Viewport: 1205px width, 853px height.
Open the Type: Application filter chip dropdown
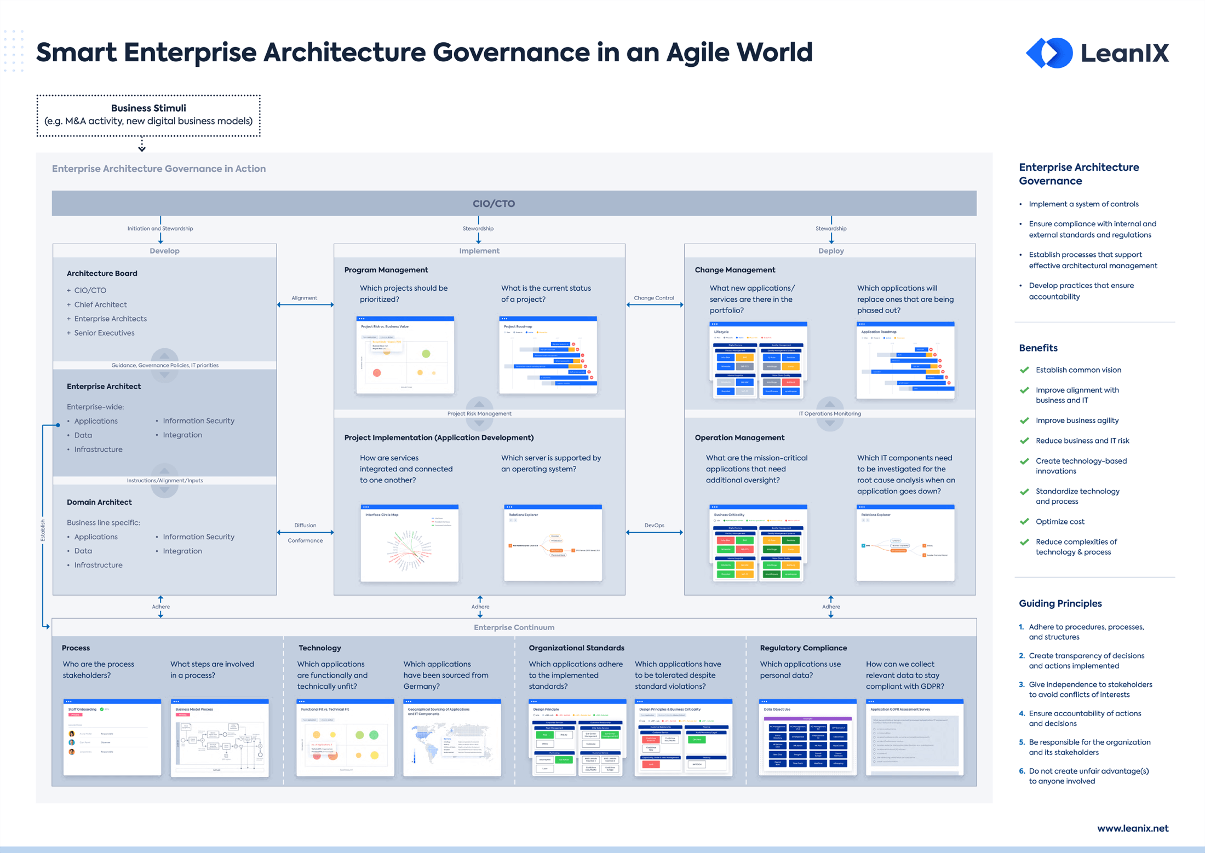click(370, 337)
